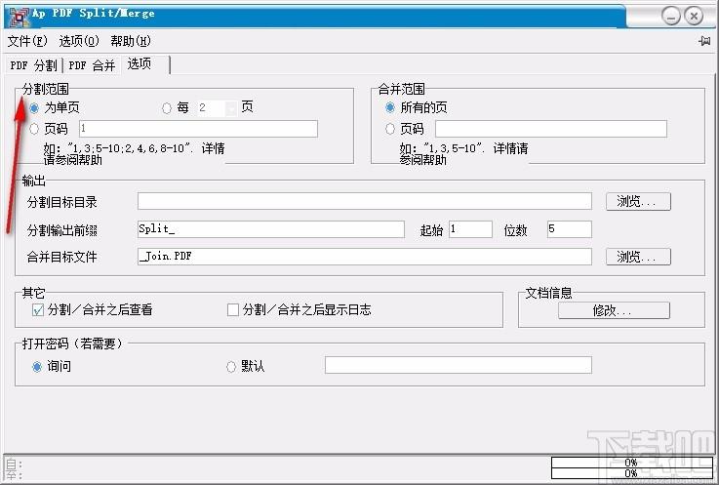Open the 选项(O) menu
719x485 pixels.
point(79,41)
